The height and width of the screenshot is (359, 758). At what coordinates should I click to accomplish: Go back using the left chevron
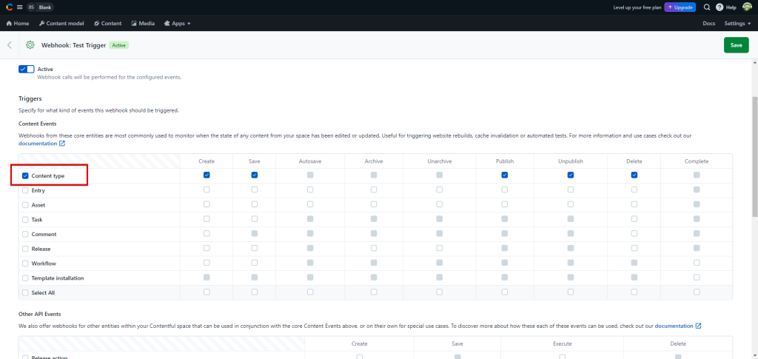(x=10, y=45)
